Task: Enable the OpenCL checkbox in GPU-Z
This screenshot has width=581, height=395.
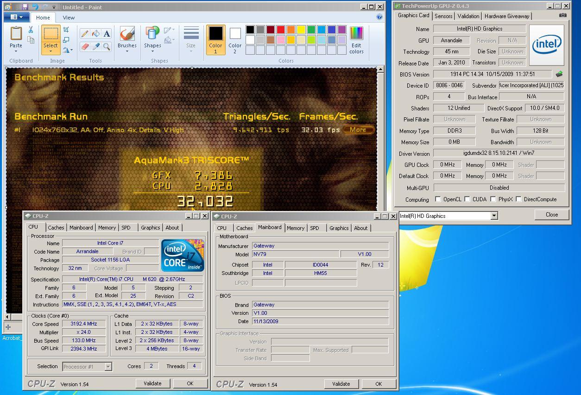Action: 438,199
